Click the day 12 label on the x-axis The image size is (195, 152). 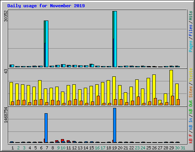(74, 148)
